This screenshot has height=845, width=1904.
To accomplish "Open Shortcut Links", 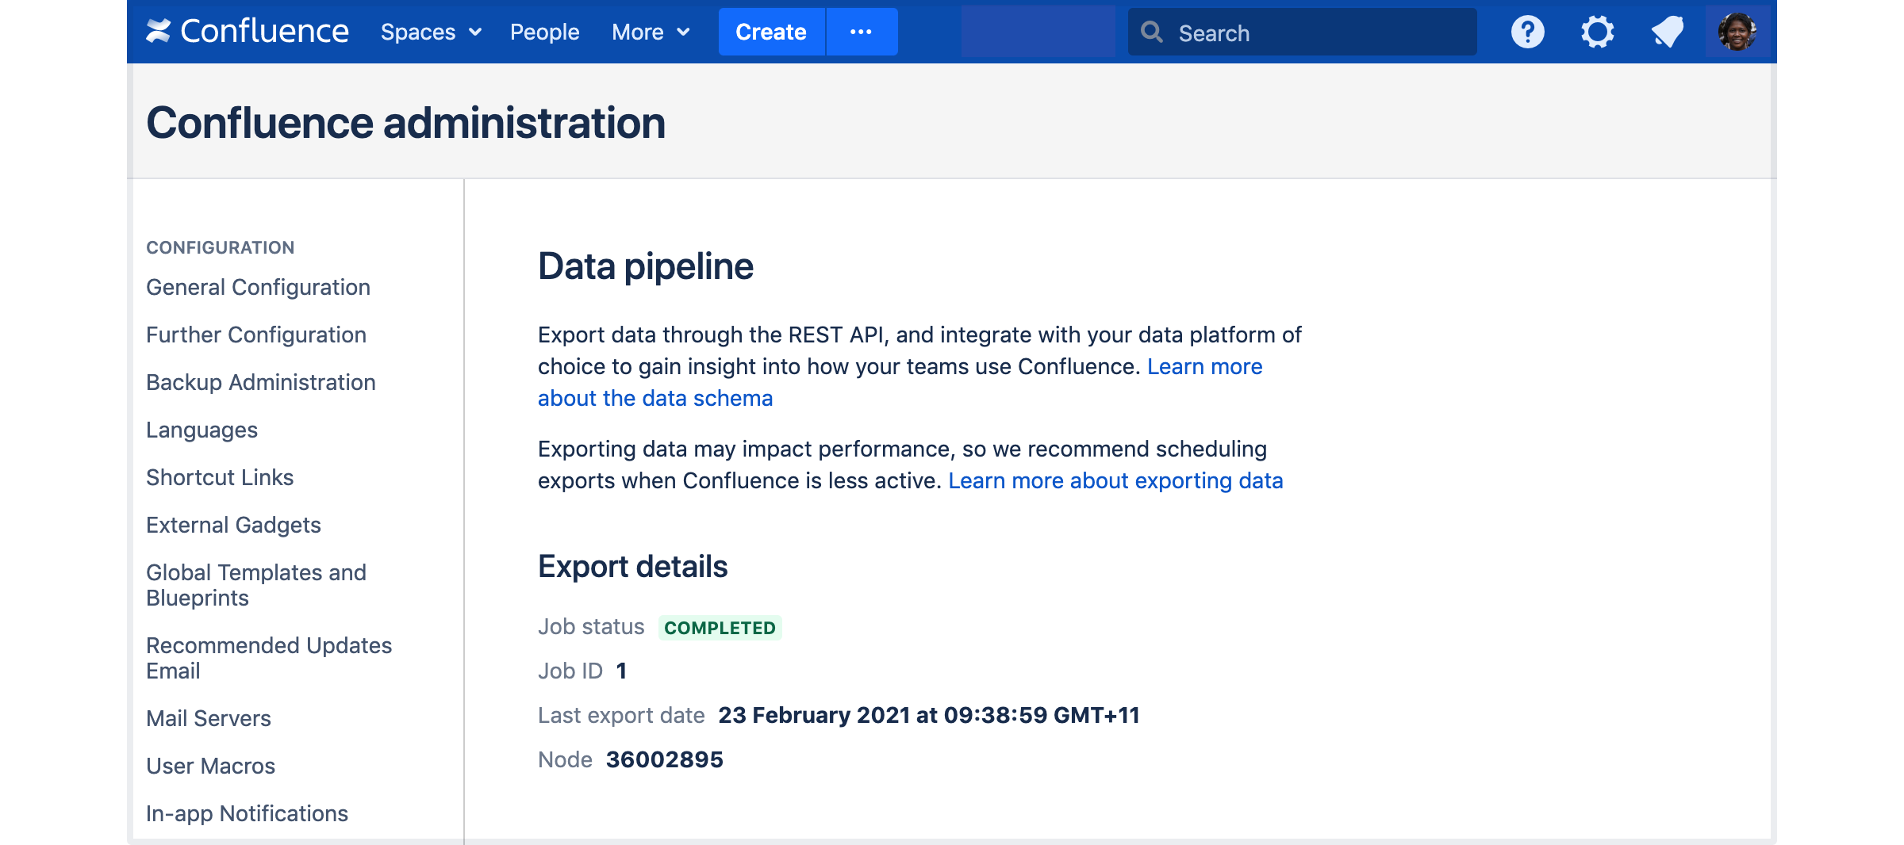I will pyautogui.click(x=220, y=477).
